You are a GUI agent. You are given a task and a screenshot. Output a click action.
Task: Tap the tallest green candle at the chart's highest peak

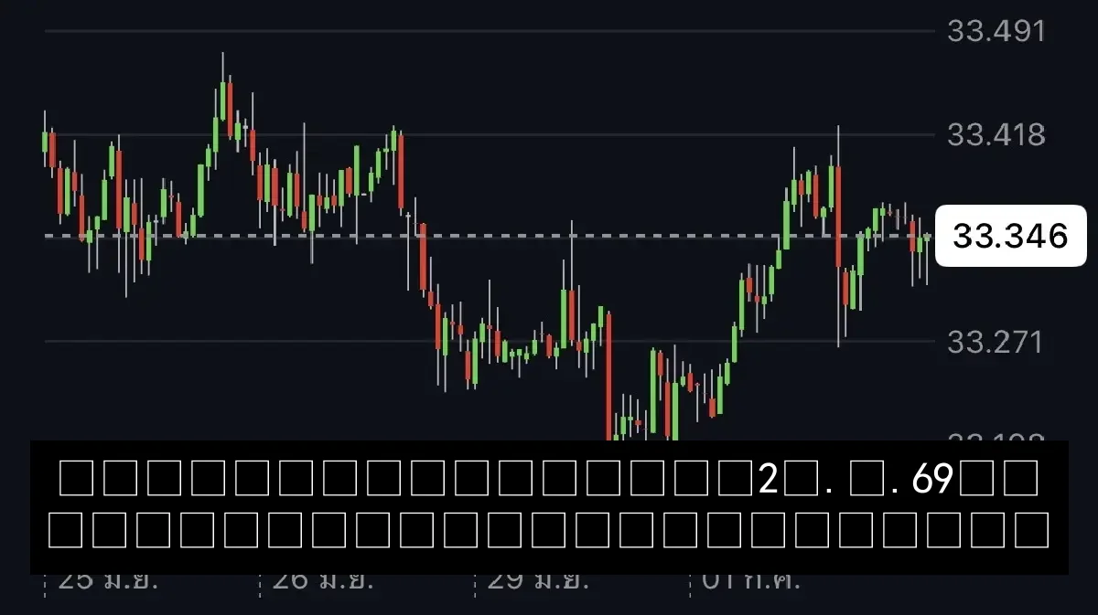coord(222,101)
